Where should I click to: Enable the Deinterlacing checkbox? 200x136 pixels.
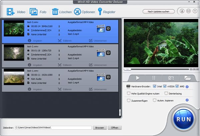coord(166,93)
